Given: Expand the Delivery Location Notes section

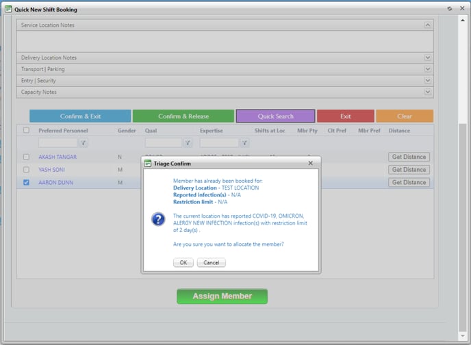Looking at the screenshot, I should [x=428, y=58].
